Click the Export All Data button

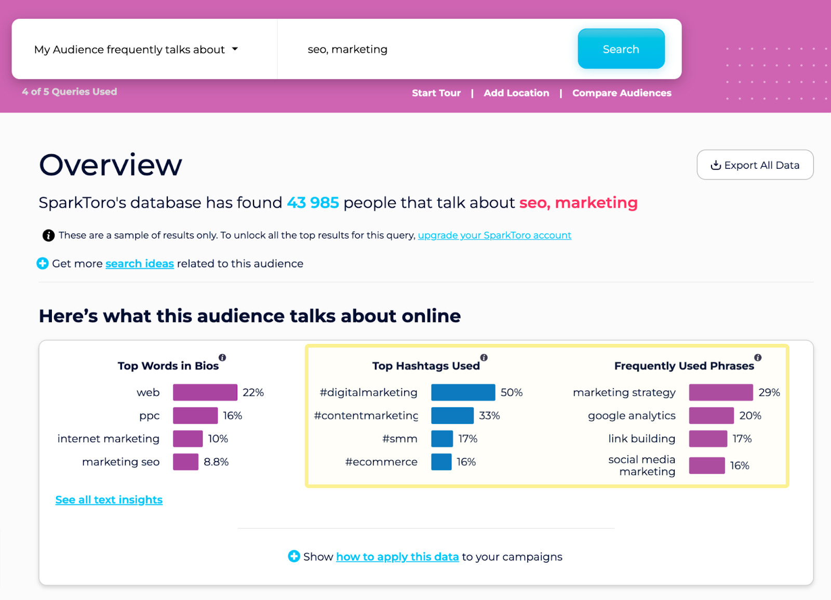click(x=755, y=165)
